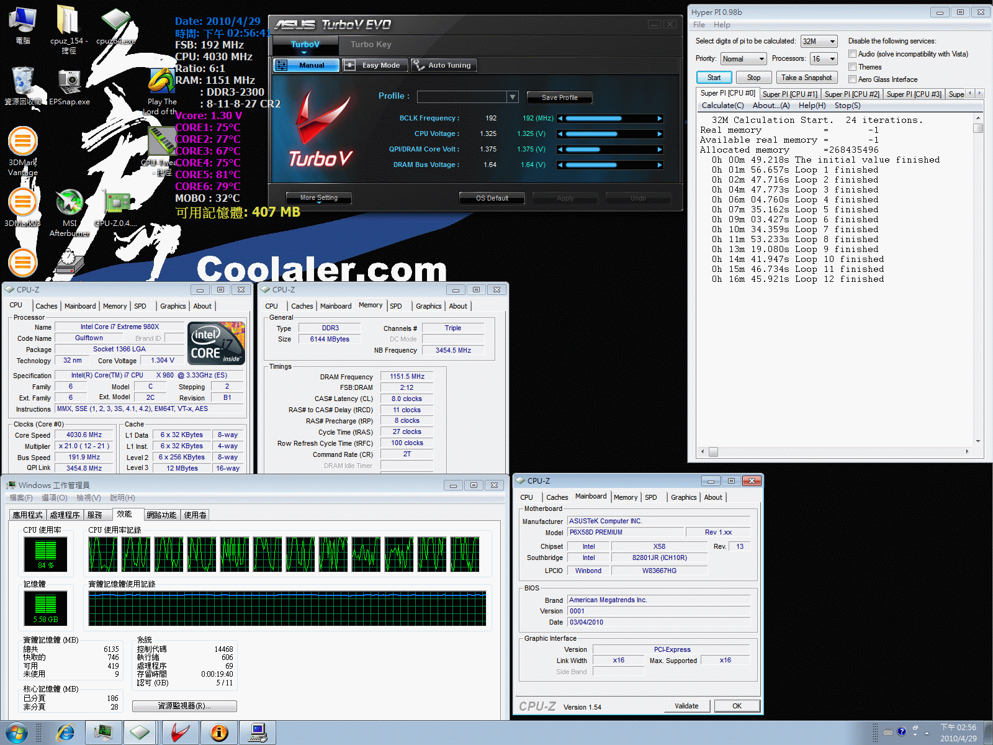Click the Start button in Hyper PI

click(x=714, y=78)
